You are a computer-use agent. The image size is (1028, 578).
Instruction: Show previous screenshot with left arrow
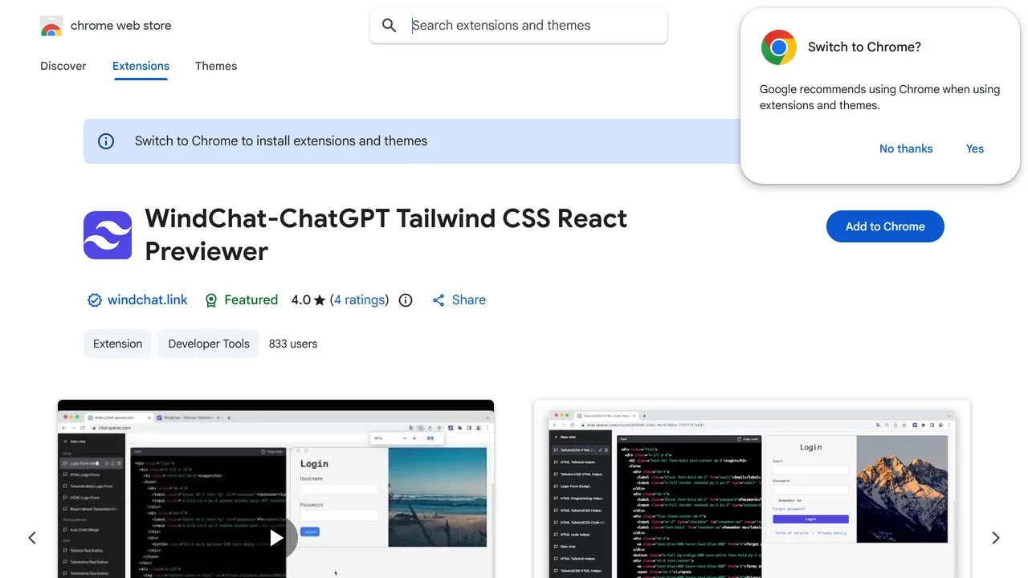point(32,538)
